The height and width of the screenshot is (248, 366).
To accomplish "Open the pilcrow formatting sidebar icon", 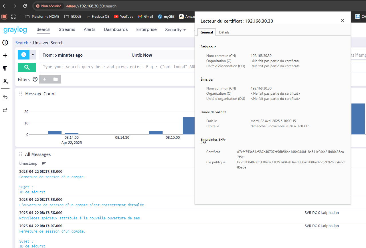I will point(5,68).
